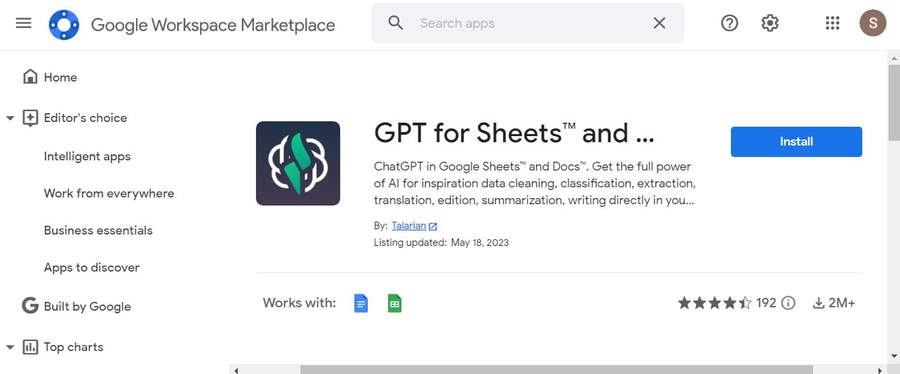
Task: Open the Talarian developer link
Action: coord(409,226)
